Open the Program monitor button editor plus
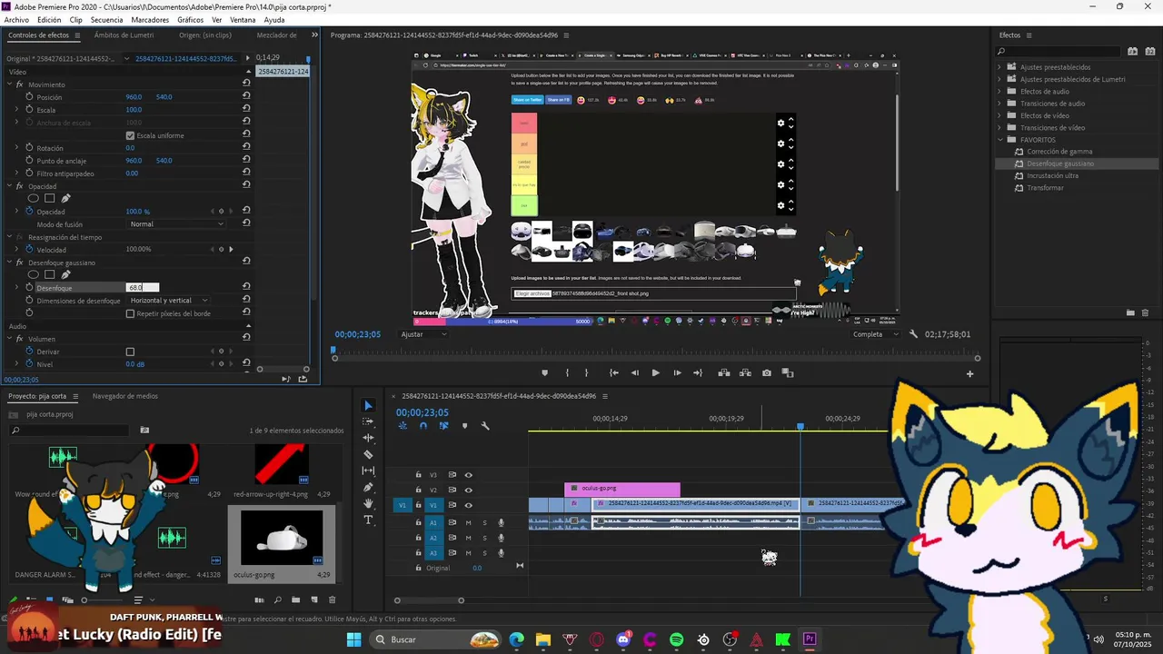1163x654 pixels. [x=969, y=373]
